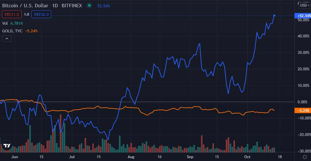The width and height of the screenshot is (311, 161).
Task: Click the spread value 1.0
Action: 27,15
